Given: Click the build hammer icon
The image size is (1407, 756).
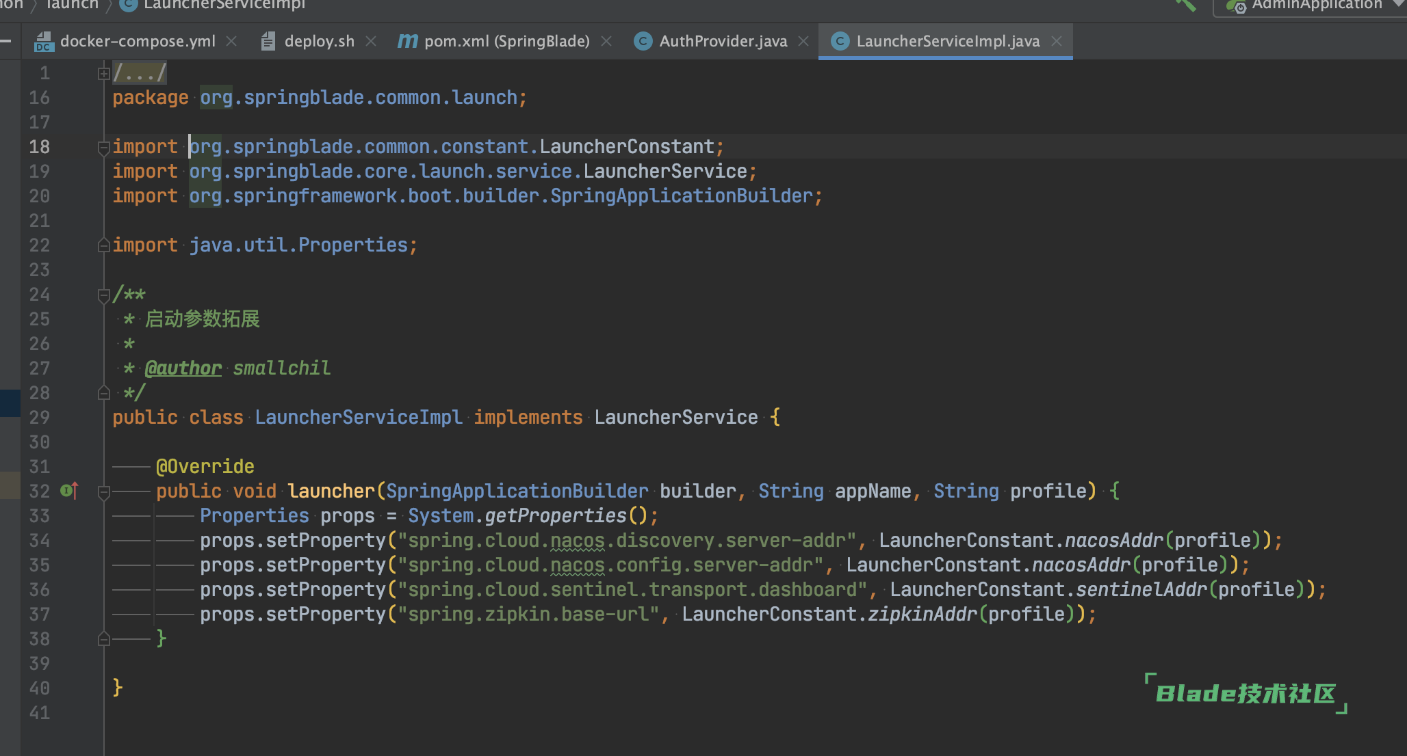Looking at the screenshot, I should 1186,5.
